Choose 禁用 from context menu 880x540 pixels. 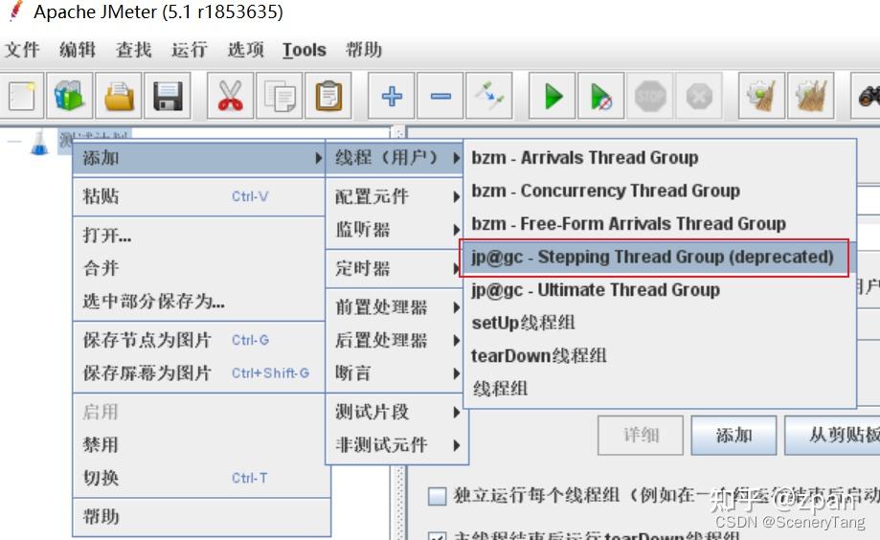tap(199, 445)
